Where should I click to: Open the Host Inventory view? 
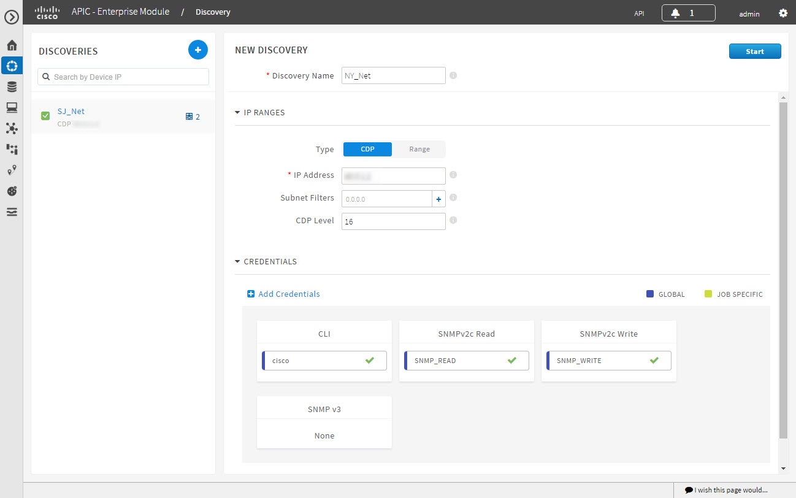pos(12,107)
